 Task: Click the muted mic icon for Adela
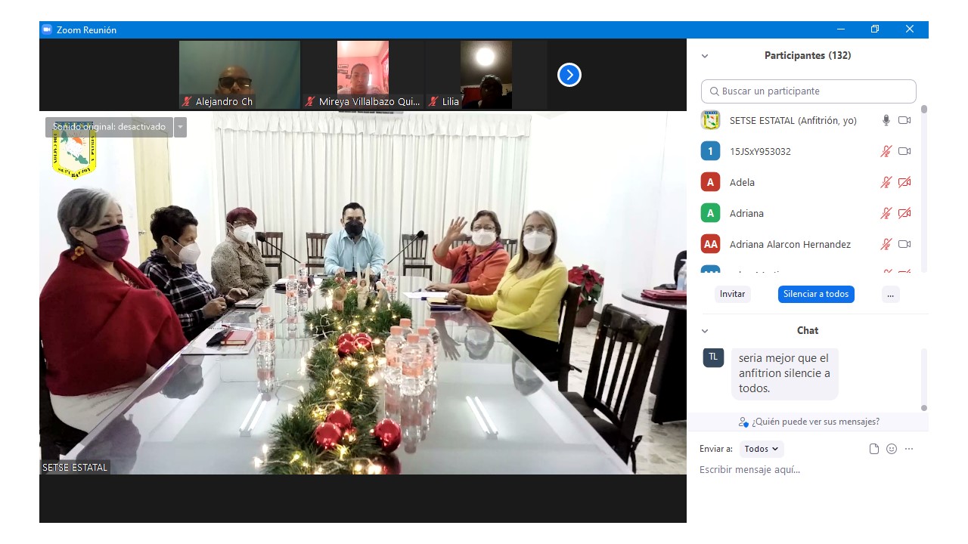(x=886, y=182)
